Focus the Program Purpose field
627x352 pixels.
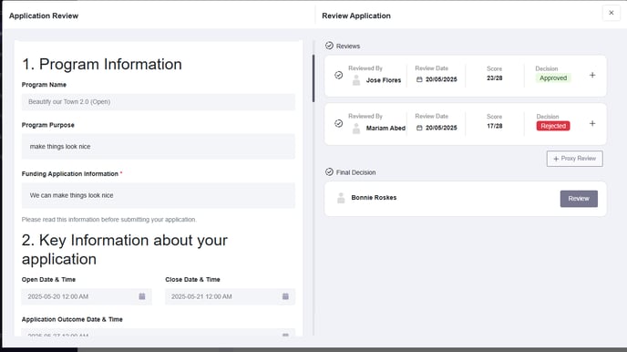pyautogui.click(x=159, y=147)
